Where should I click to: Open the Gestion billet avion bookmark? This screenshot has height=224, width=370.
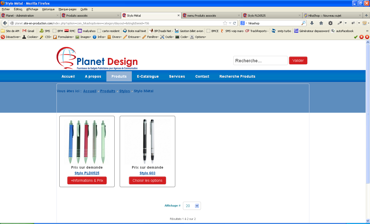tap(189, 31)
